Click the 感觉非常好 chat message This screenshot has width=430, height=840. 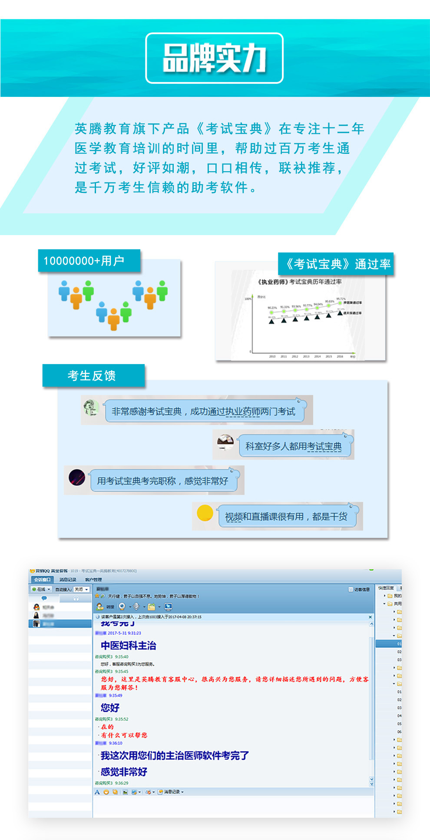[124, 772]
